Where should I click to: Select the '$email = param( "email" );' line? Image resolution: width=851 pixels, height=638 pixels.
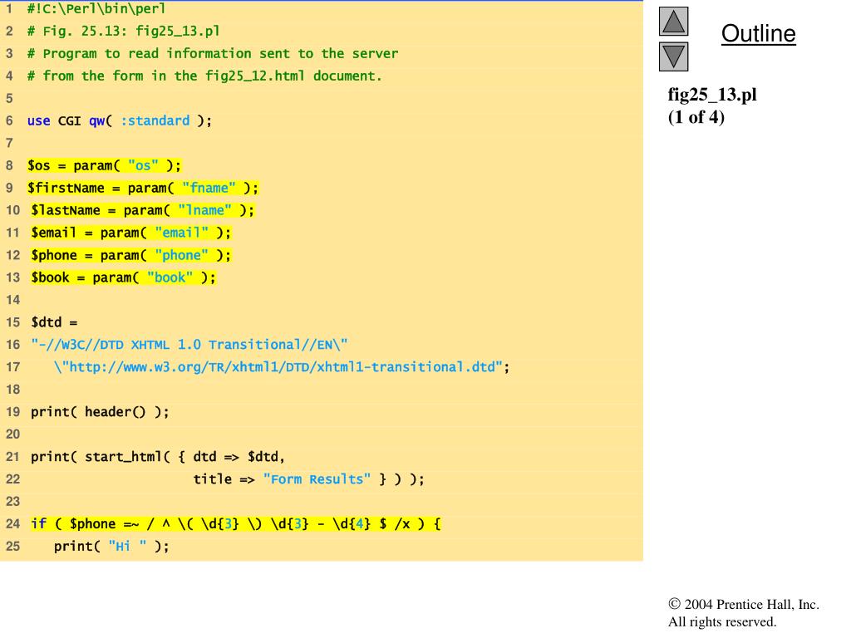(131, 233)
